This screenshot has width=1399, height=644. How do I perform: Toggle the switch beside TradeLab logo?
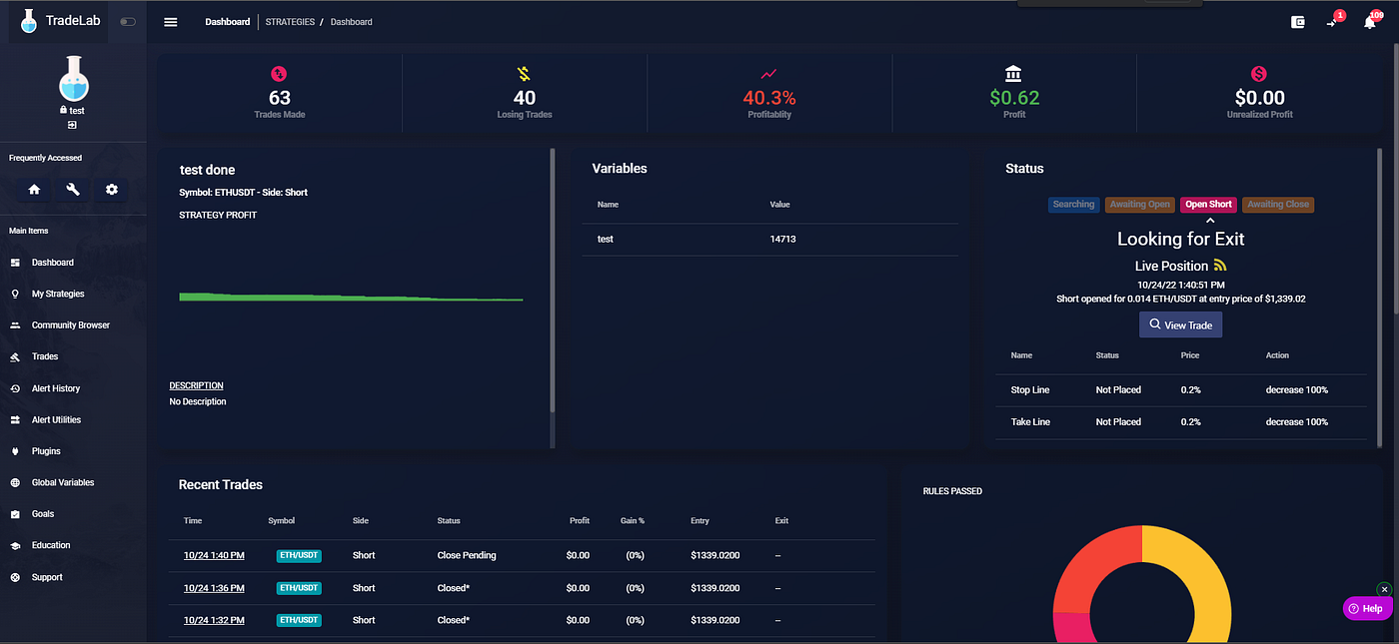(128, 21)
